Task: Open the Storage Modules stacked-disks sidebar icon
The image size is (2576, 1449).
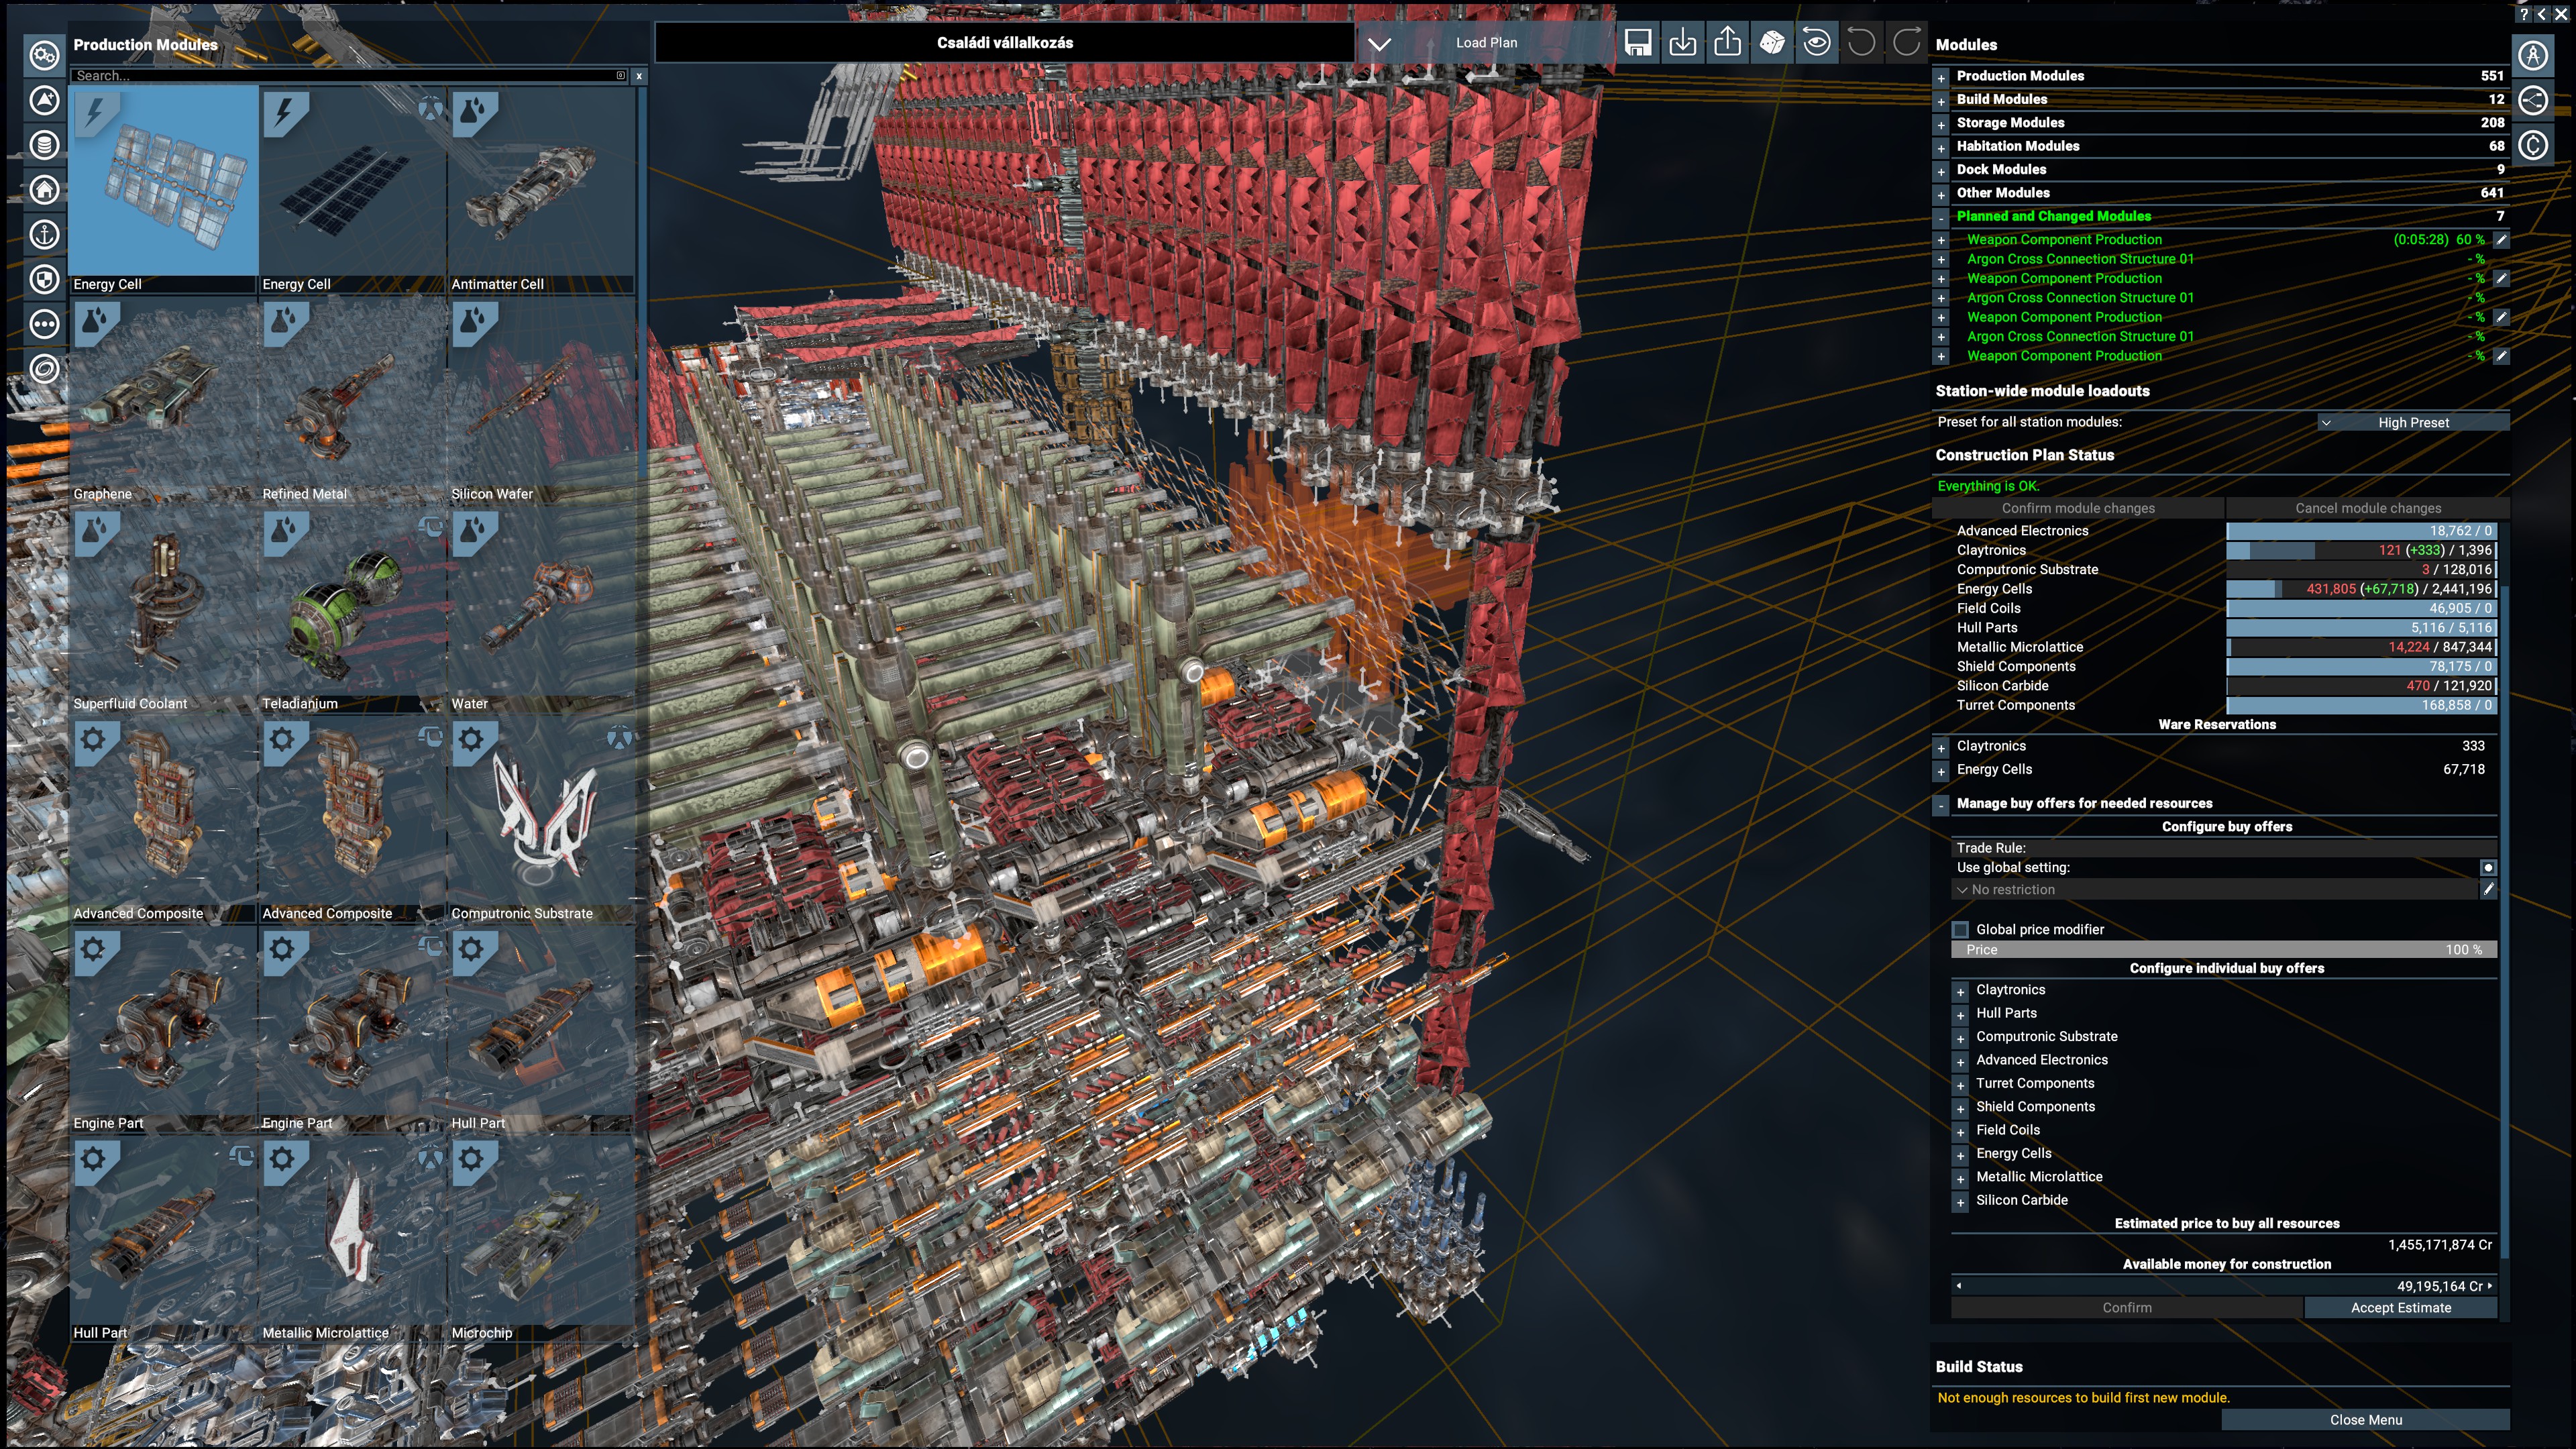Action: [x=44, y=145]
